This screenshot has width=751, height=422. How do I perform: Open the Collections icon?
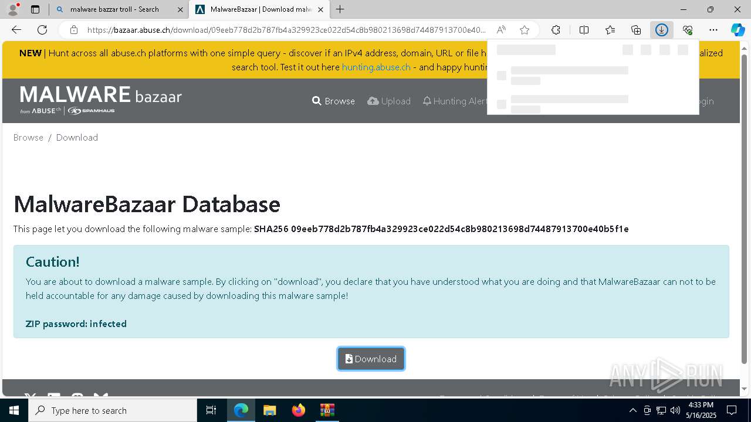[x=636, y=30]
